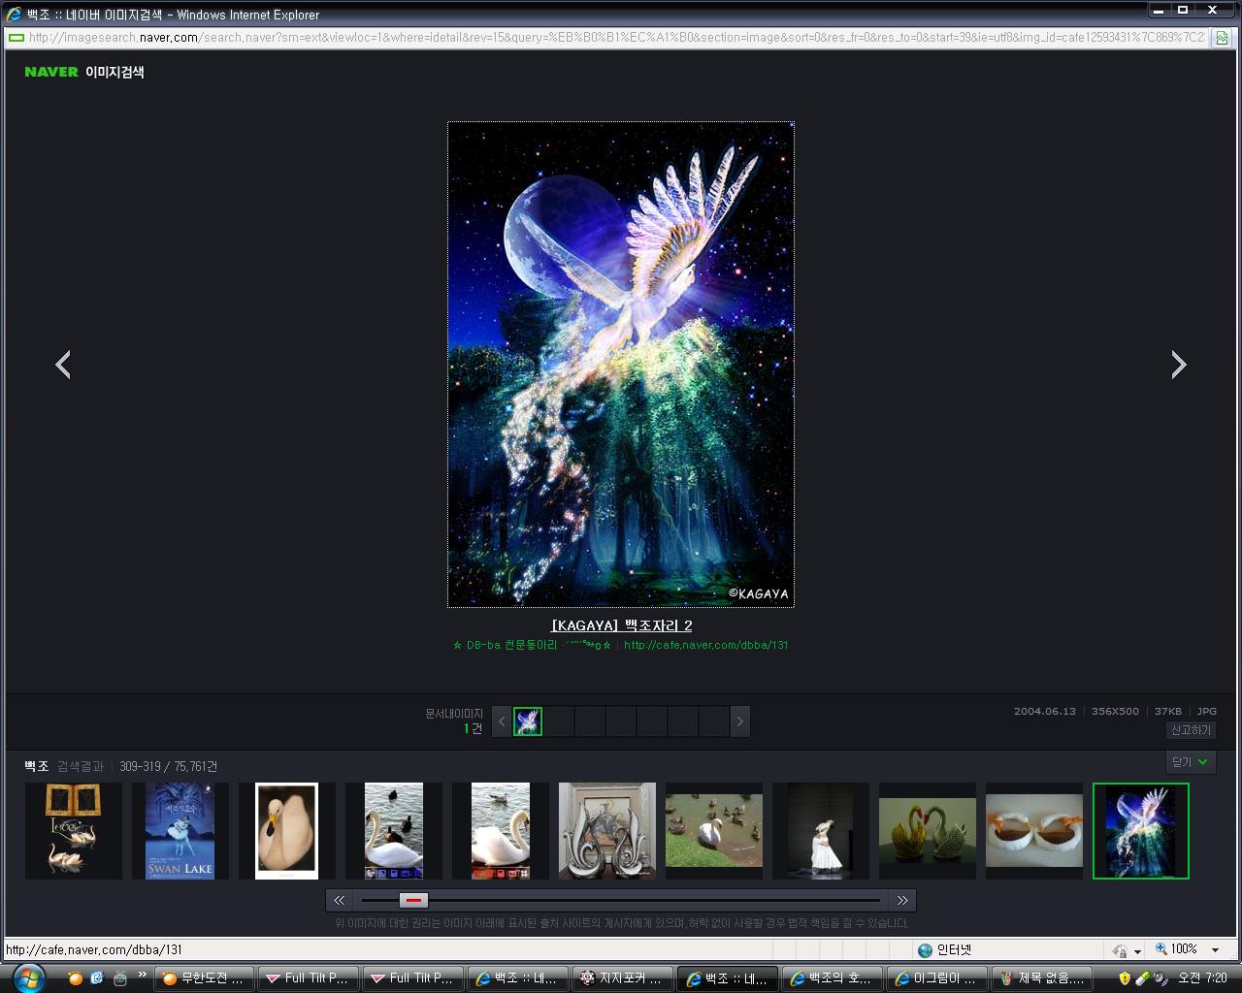Open the framed swan head portrait thumbnail

(x=287, y=831)
